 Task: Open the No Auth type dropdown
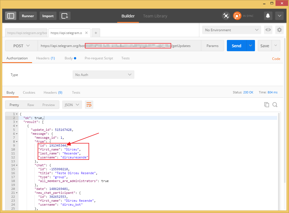click(103, 75)
